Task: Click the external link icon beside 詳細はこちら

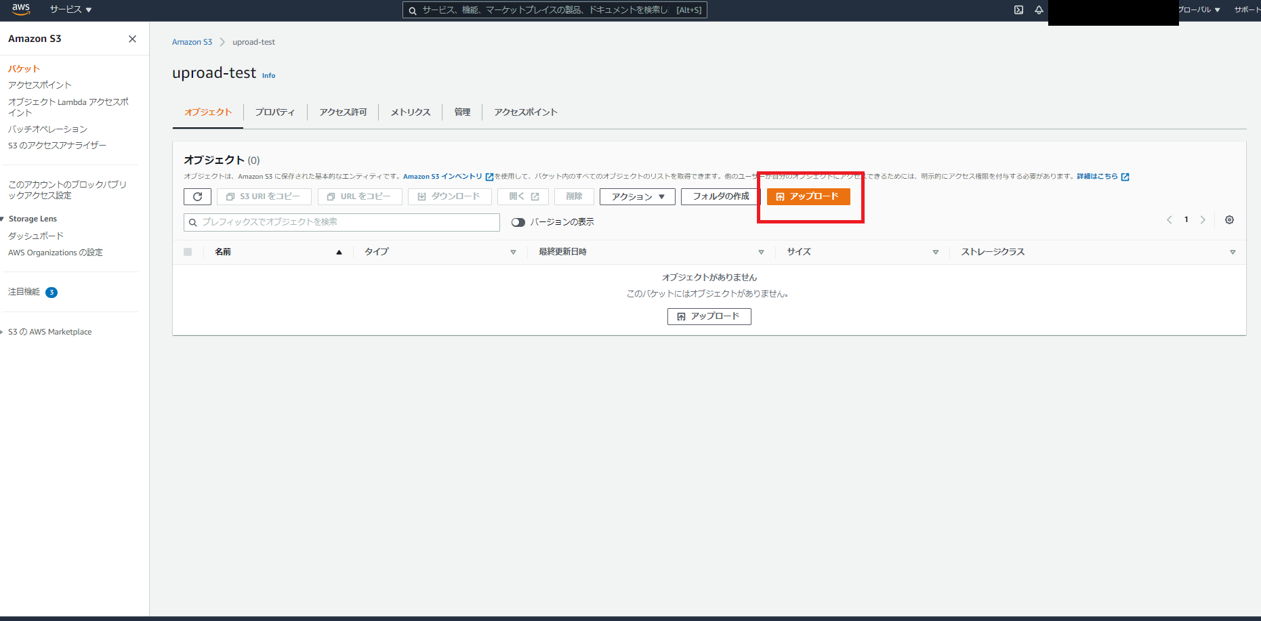Action: 1125,177
